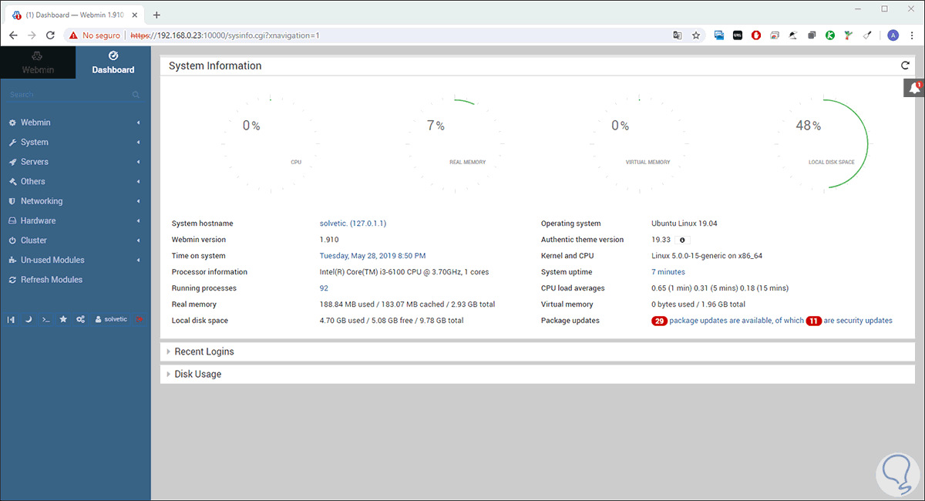Open Chrome profile avatar A
The image size is (925, 501).
[x=893, y=35]
